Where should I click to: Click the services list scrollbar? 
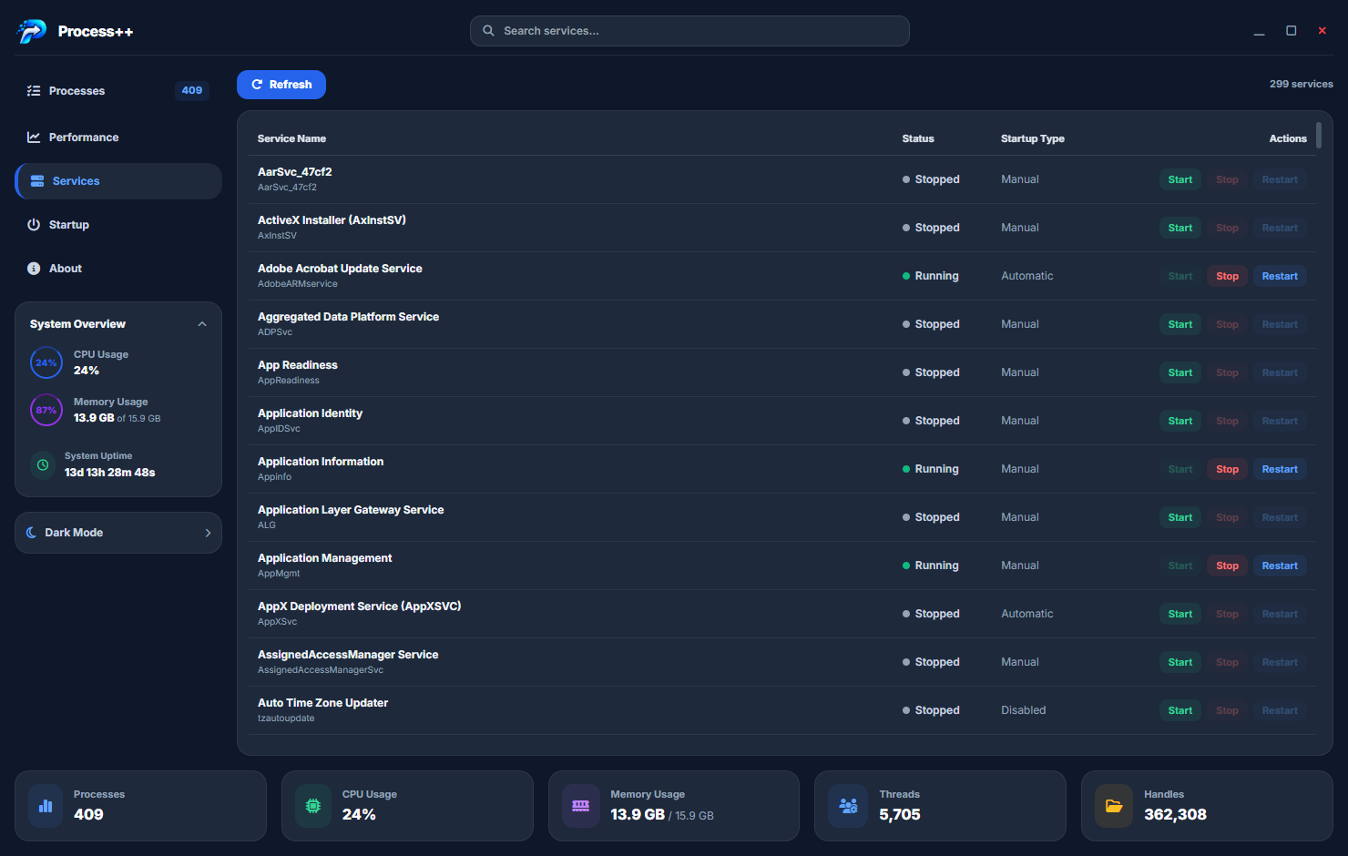click(x=1319, y=135)
